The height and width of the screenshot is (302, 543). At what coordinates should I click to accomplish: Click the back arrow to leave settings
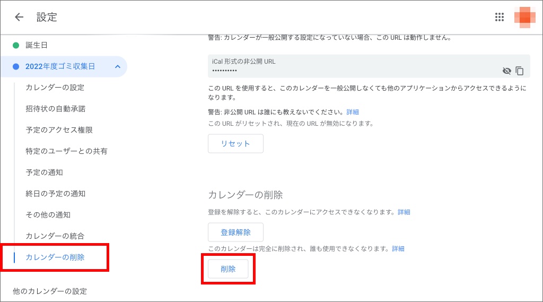pyautogui.click(x=19, y=17)
